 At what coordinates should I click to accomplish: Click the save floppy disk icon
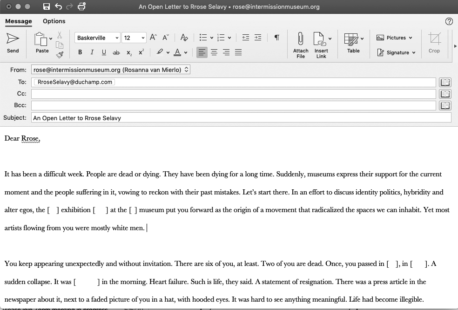pyautogui.click(x=46, y=6)
